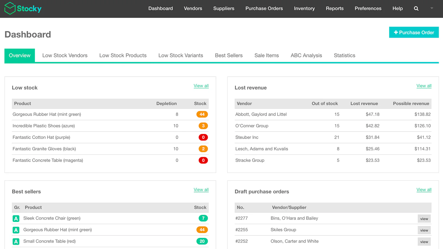
Task: Click the Stocky logo icon
Action: 10,8
